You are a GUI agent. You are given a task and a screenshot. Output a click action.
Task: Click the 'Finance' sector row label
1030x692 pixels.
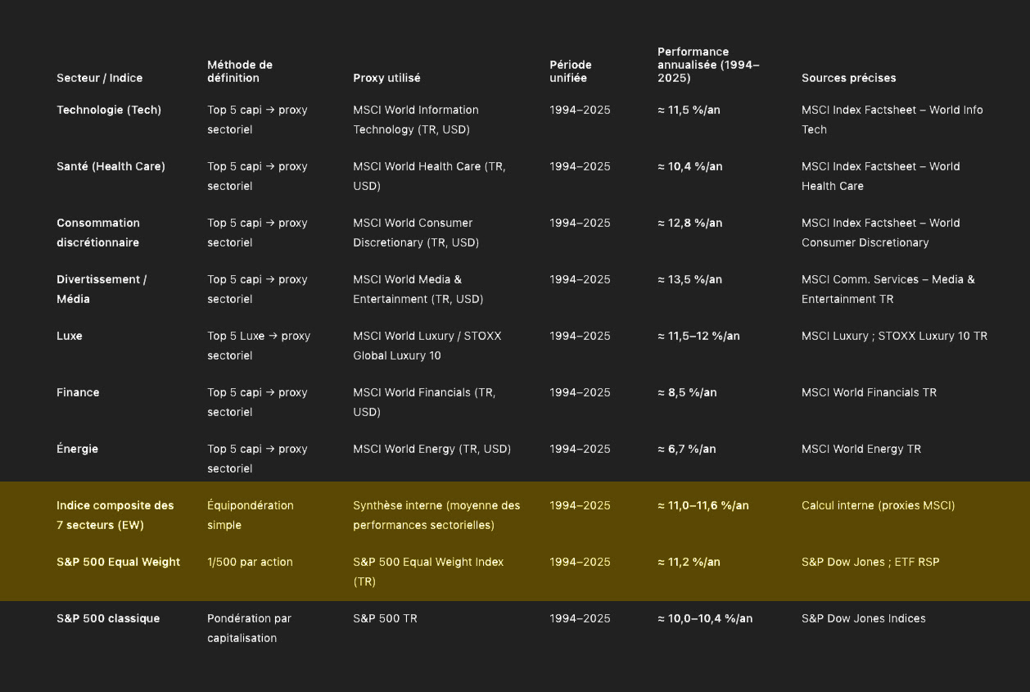(78, 392)
